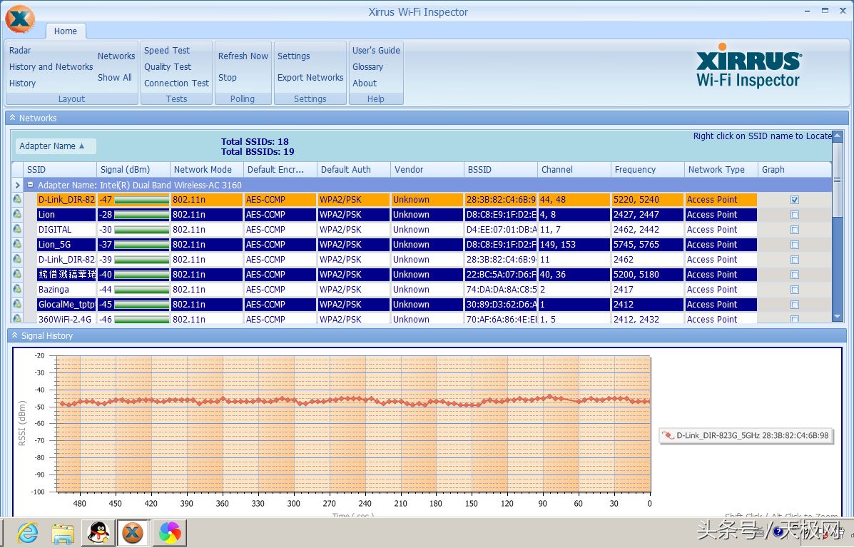Enable graph checkbox for Lion_5G network
The width and height of the screenshot is (854, 548).
[x=795, y=245]
